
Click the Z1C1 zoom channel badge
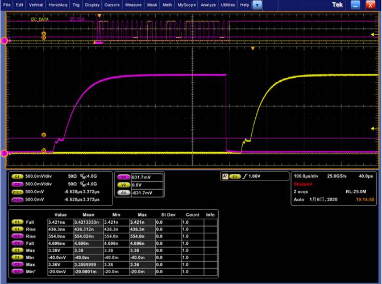tap(16, 192)
